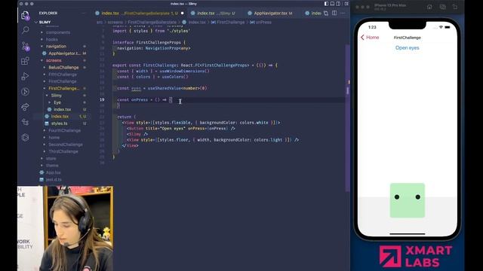
Task: Tap the green slime character in simulator
Action: click(x=408, y=200)
